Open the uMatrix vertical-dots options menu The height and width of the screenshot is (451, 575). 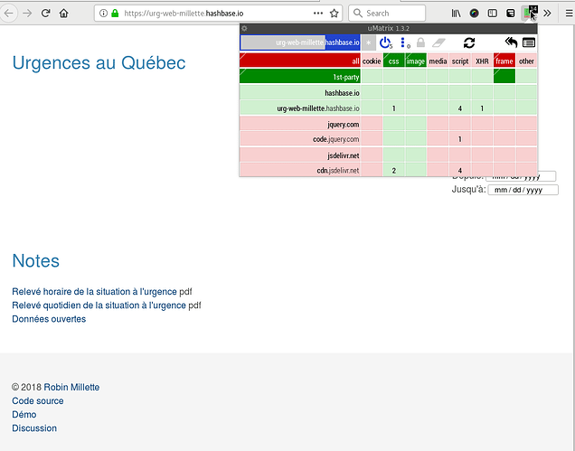pyautogui.click(x=404, y=42)
